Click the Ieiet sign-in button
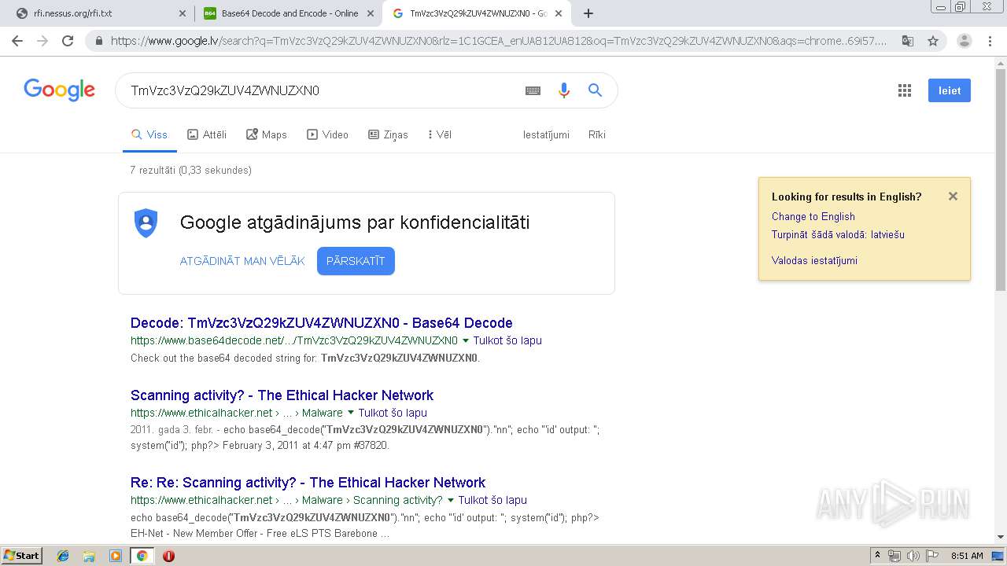Image resolution: width=1007 pixels, height=566 pixels. [950, 90]
